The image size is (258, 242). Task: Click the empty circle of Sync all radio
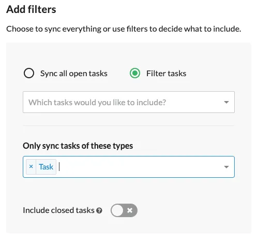click(29, 73)
